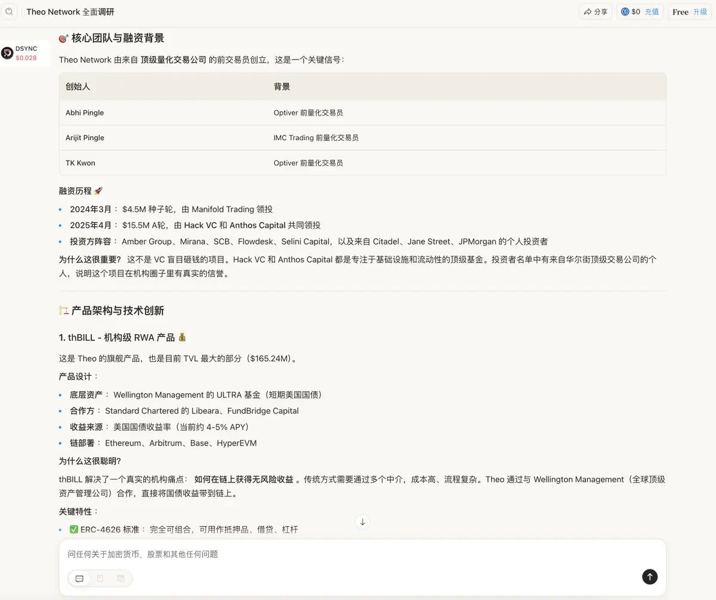This screenshot has height=600, width=716.
Task: Click the send arrow button in chat input
Action: [x=650, y=577]
